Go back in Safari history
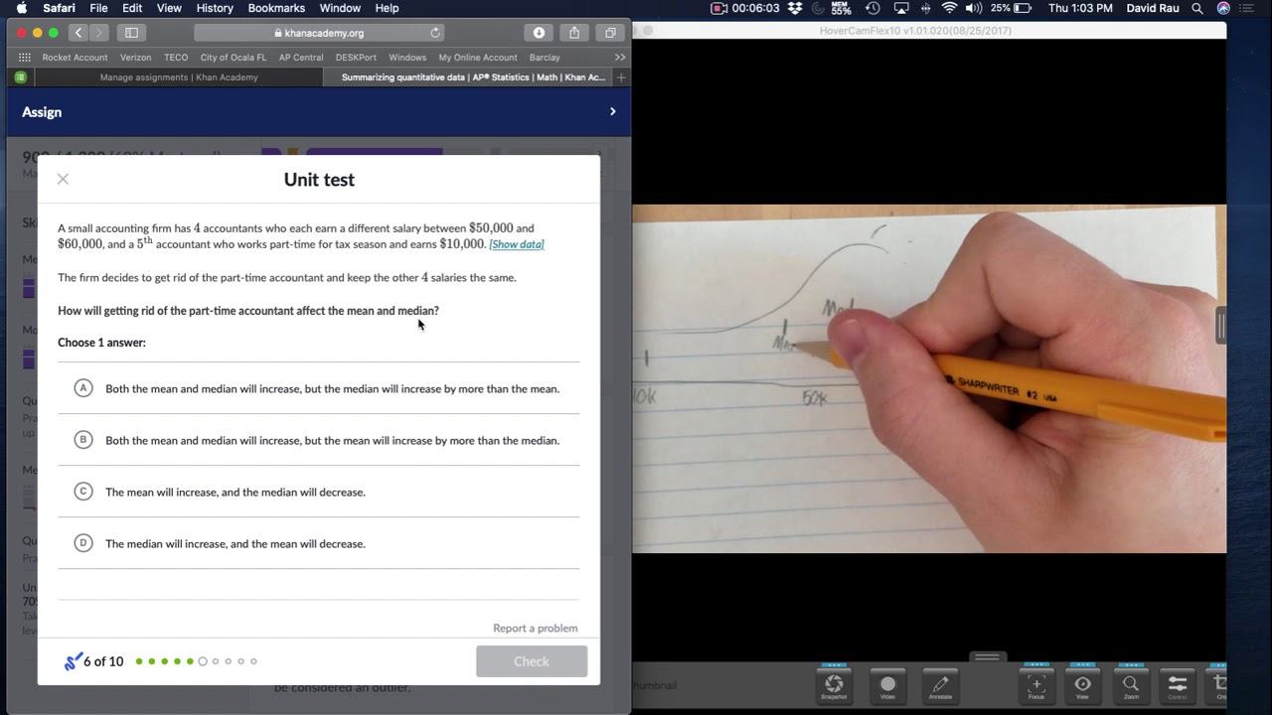 (79, 33)
